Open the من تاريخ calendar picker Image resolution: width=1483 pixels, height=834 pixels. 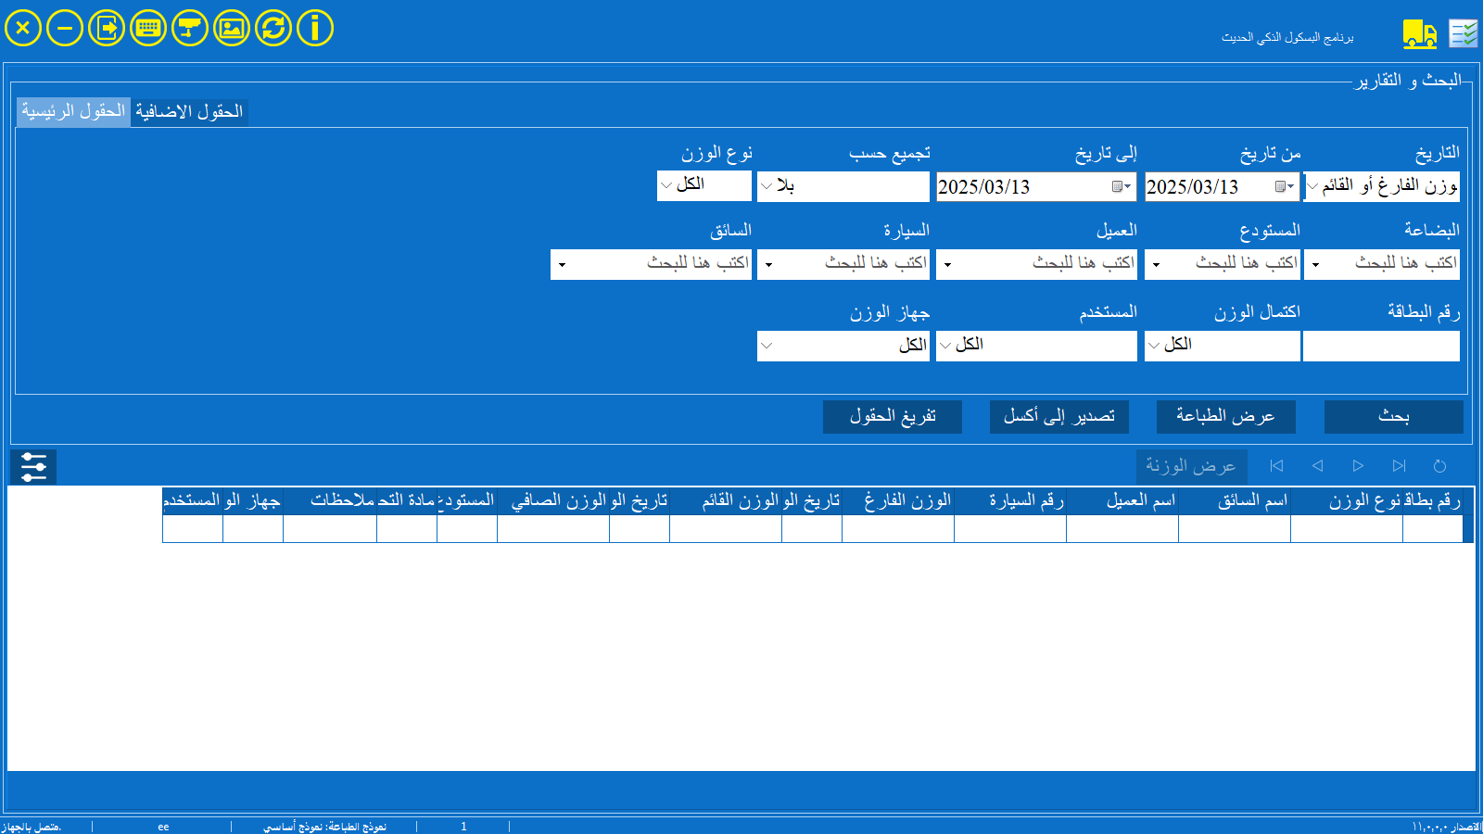click(1284, 187)
